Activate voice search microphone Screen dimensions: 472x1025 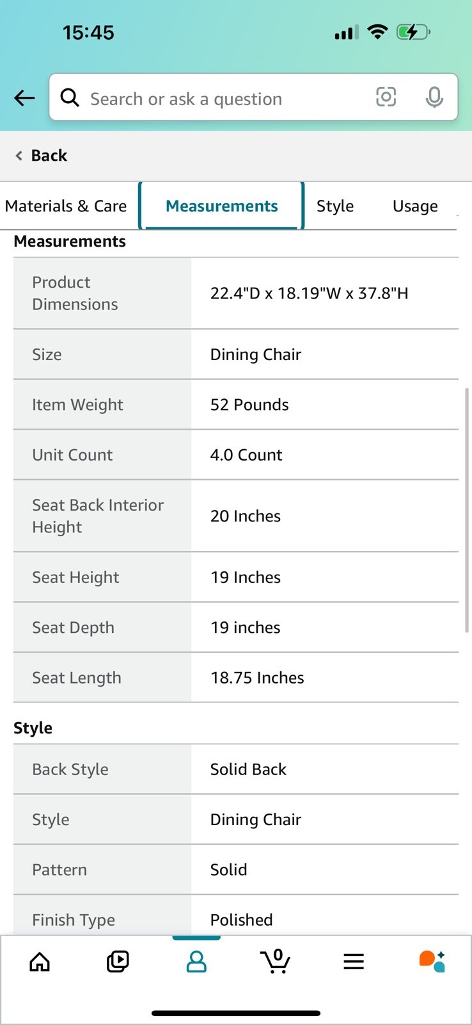click(x=434, y=97)
